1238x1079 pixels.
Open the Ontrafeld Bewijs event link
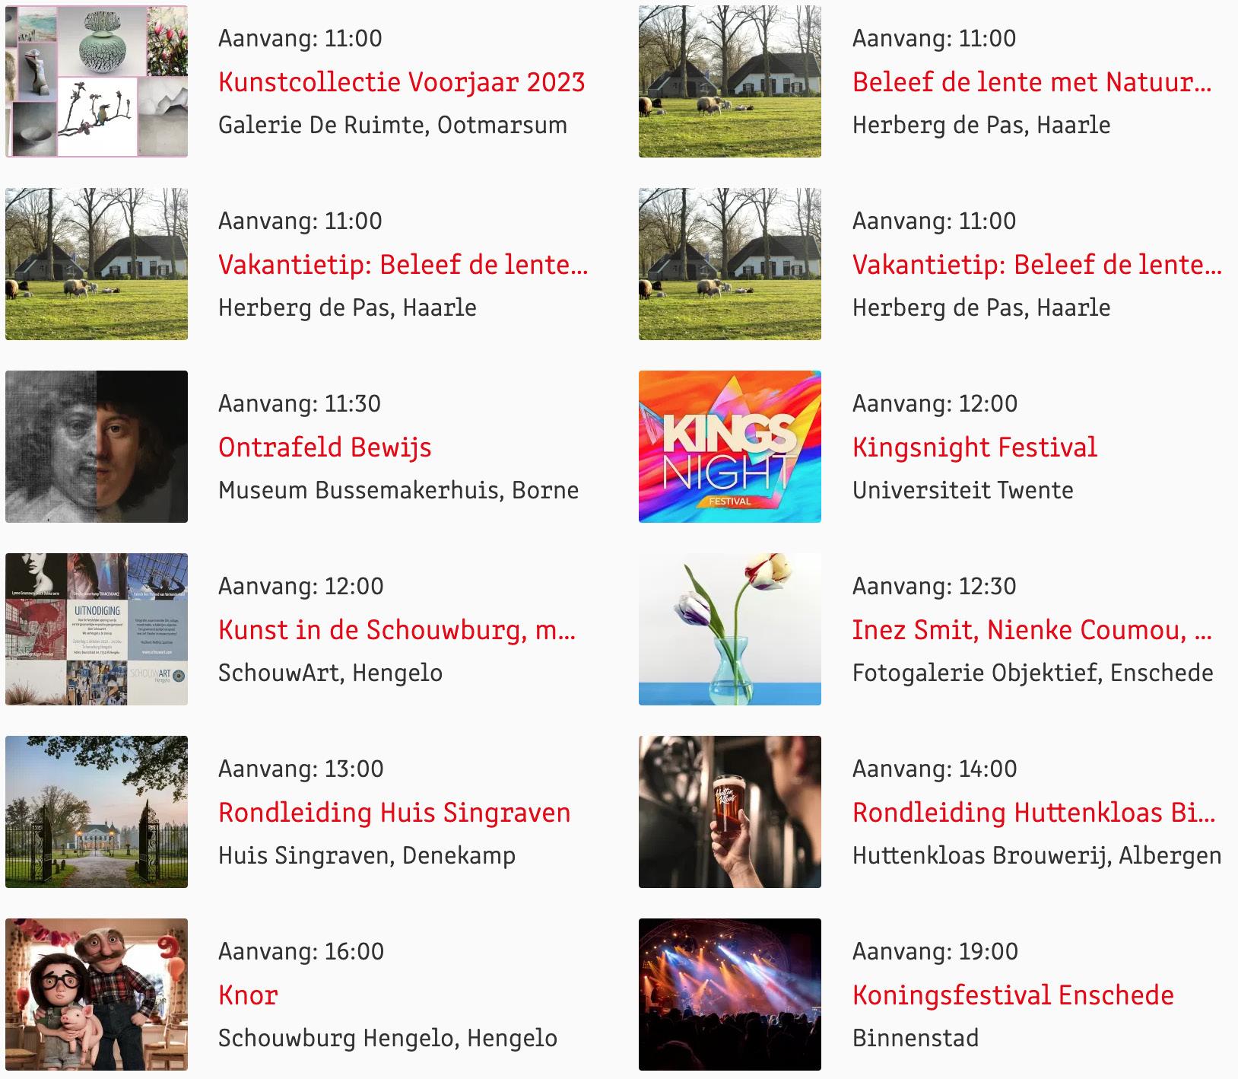(325, 447)
